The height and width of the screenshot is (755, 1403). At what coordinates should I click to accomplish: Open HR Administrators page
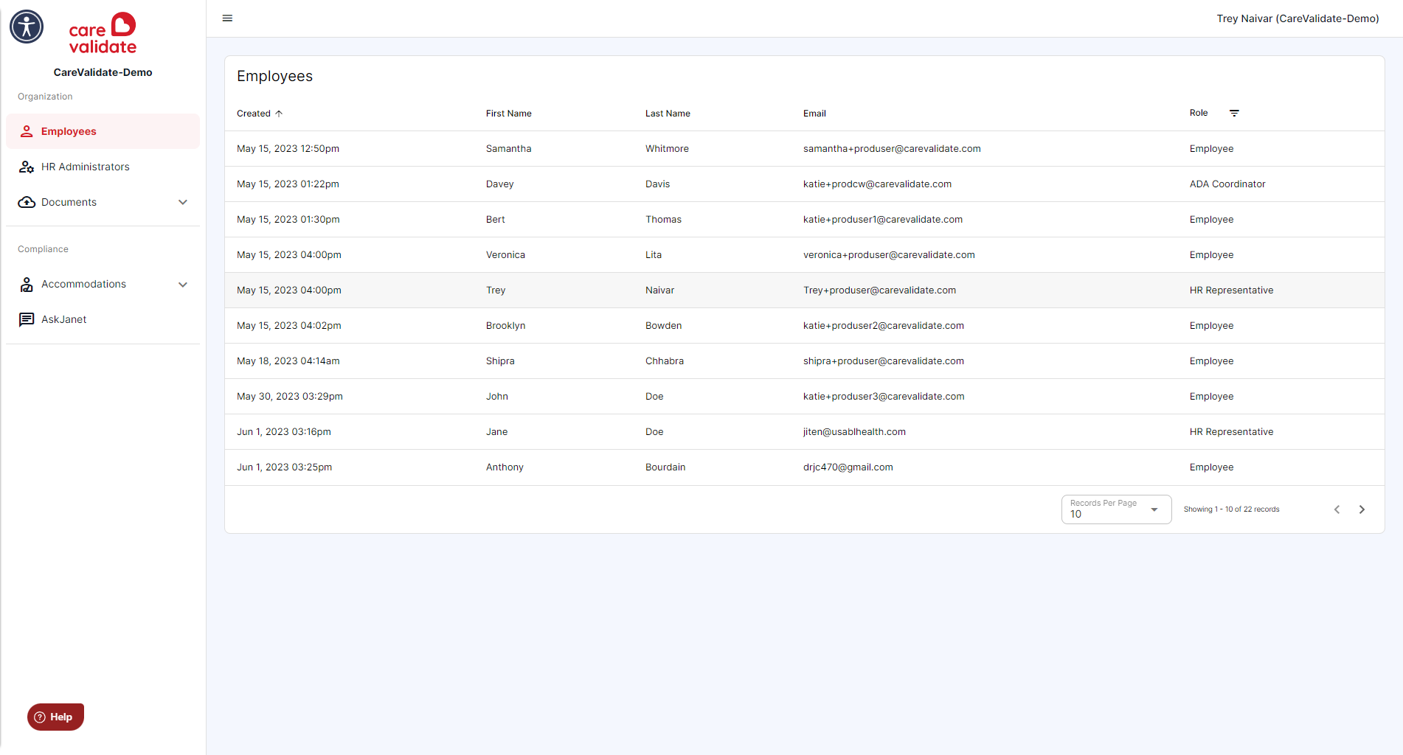103,167
